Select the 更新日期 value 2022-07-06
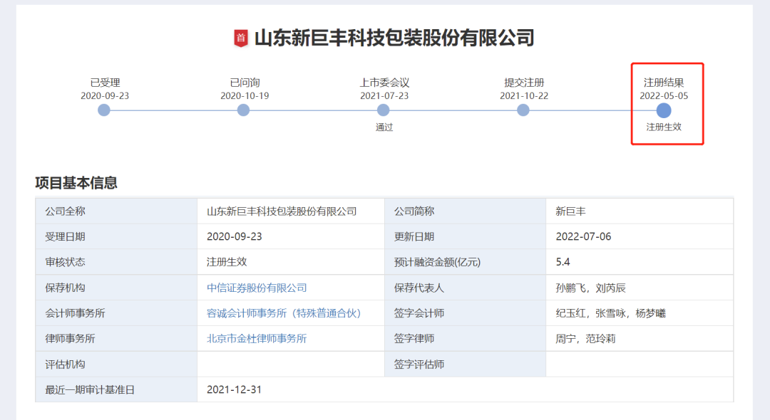Image resolution: width=770 pixels, height=420 pixels. [583, 236]
